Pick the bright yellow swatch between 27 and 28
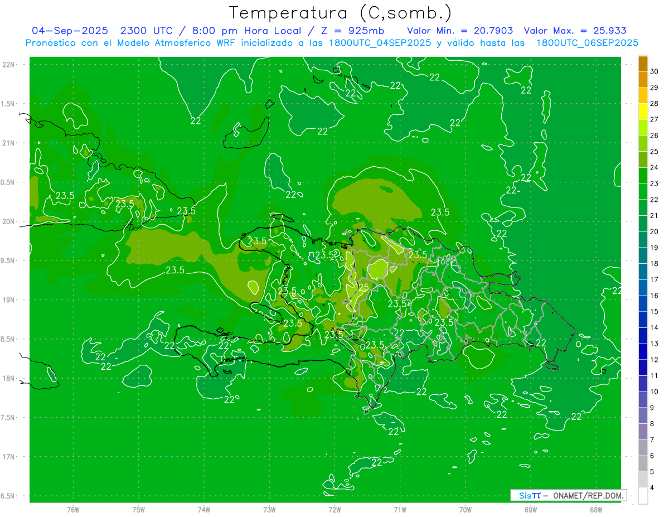The width and height of the screenshot is (669, 517). (x=643, y=112)
